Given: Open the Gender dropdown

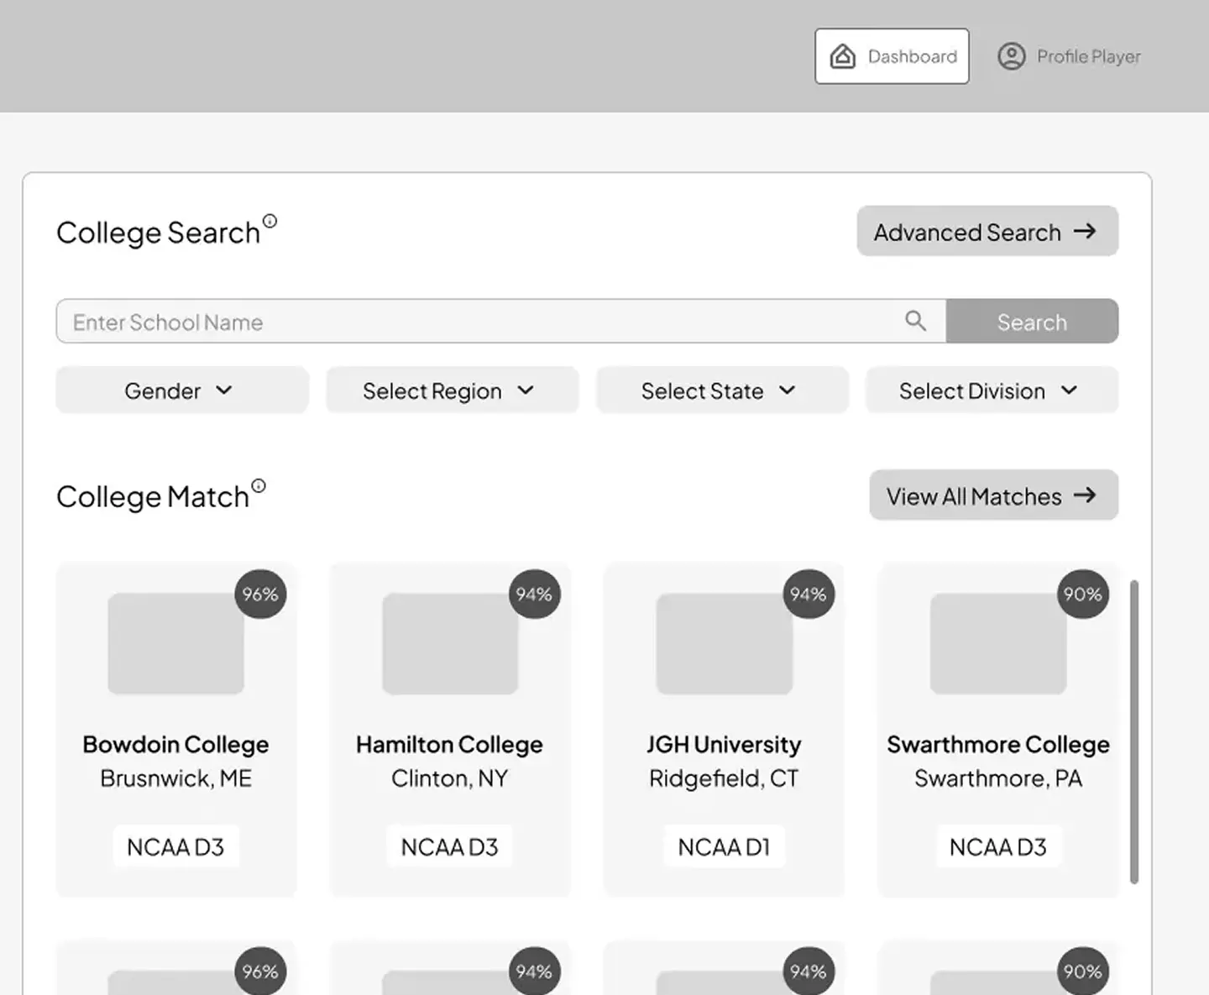Looking at the screenshot, I should [x=182, y=390].
